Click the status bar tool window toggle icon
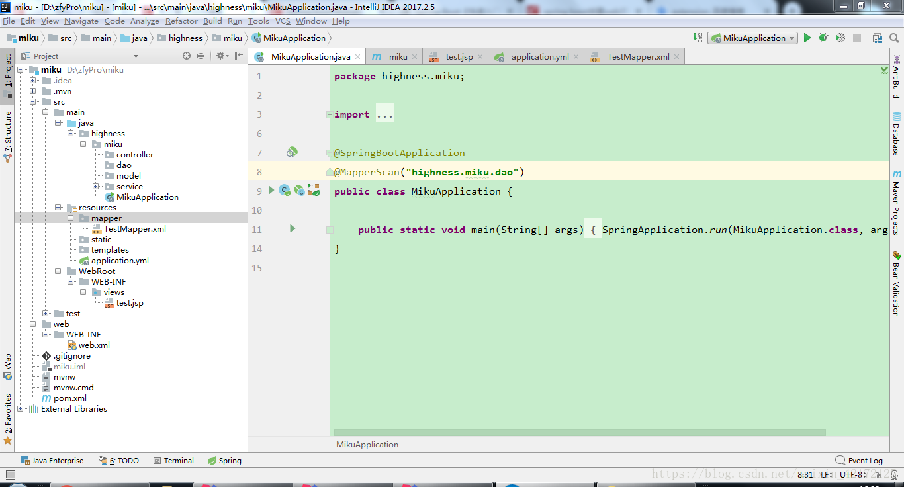Screen dimensions: 904x487 [x=10, y=474]
